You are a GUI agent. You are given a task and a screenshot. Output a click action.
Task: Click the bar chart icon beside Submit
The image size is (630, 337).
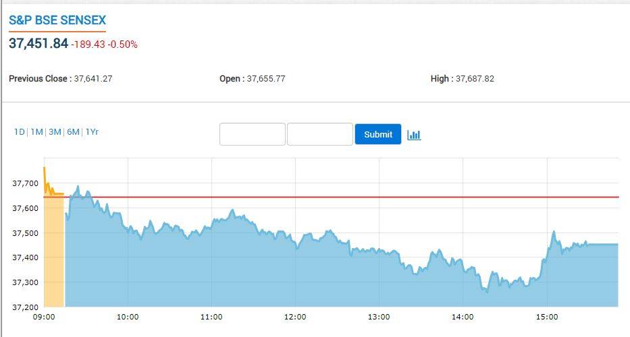[414, 135]
